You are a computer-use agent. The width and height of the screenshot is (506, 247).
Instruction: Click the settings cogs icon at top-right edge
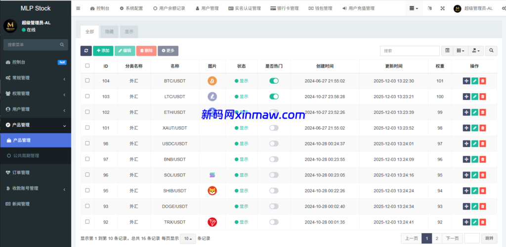coord(504,8)
